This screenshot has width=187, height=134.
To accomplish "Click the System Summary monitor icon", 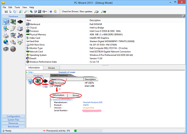I will pos(6,22).
